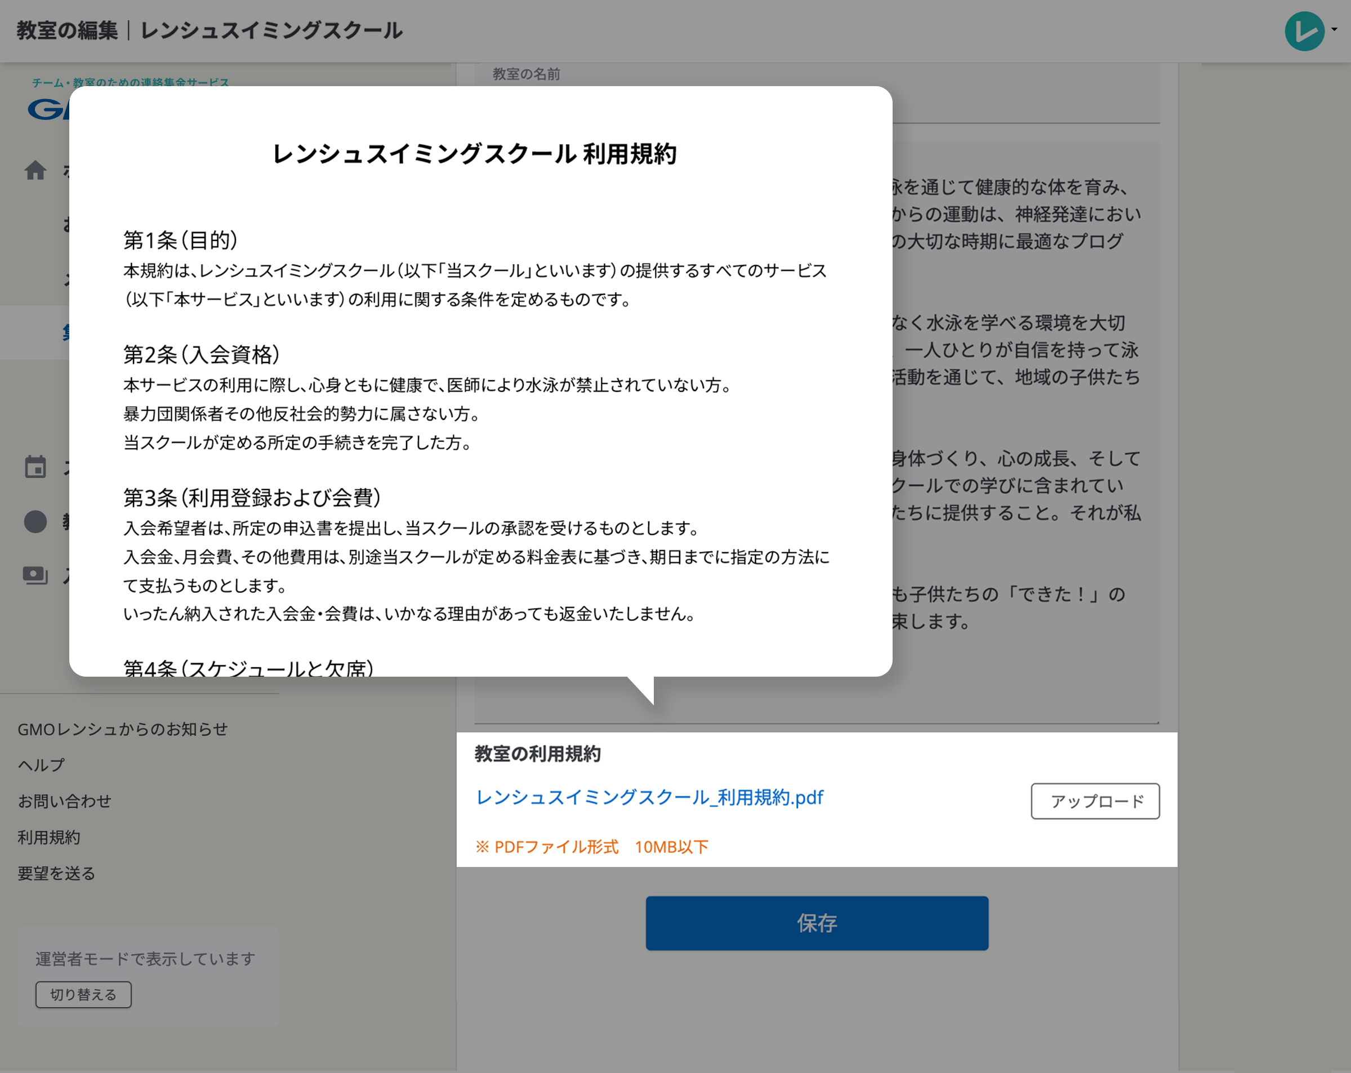Click the アップロード button for the terms PDF

pyautogui.click(x=1095, y=801)
